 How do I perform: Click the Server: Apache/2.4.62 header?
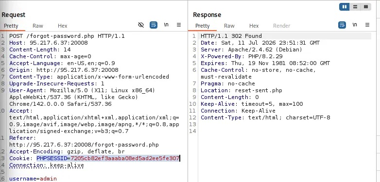pyautogui.click(x=252, y=50)
